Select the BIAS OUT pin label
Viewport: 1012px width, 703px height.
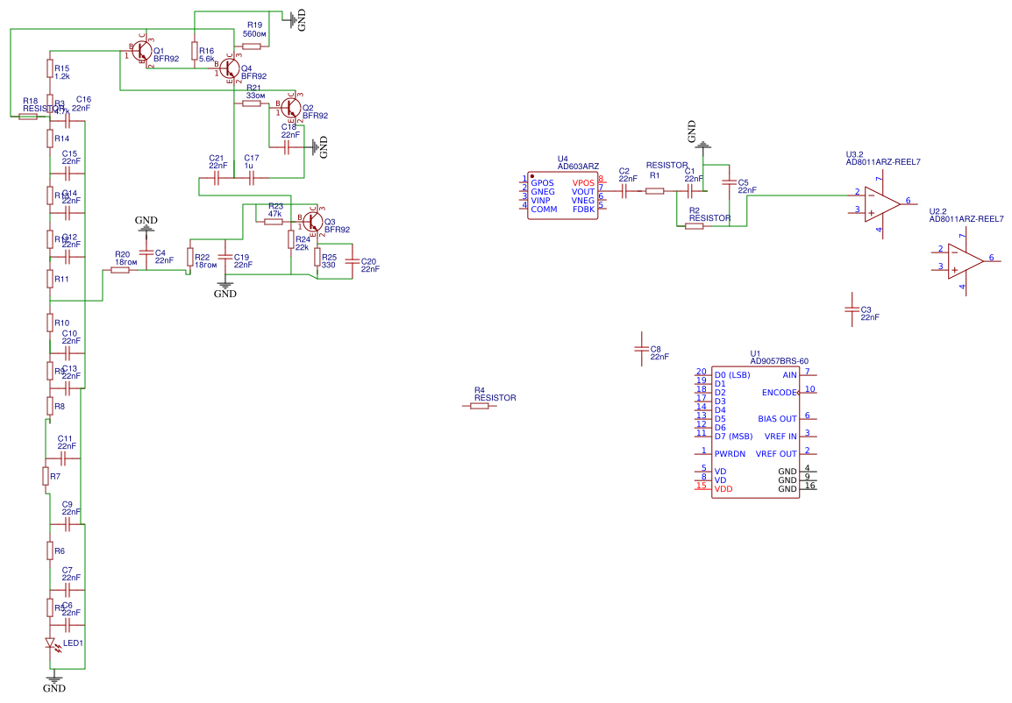coord(777,419)
